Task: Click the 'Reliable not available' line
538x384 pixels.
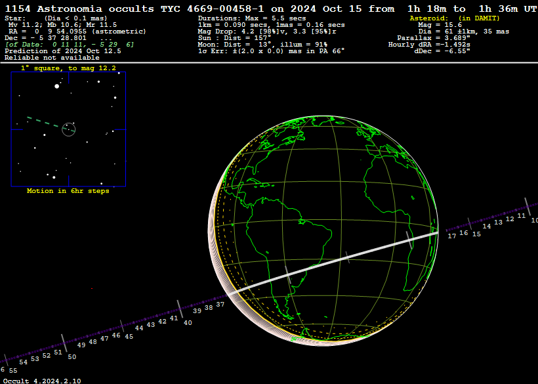Action: 52,58
